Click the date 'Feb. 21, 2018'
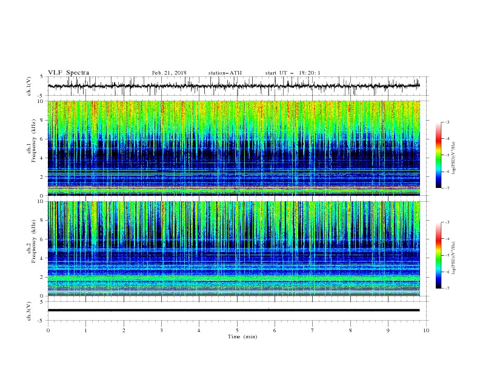 pos(169,73)
